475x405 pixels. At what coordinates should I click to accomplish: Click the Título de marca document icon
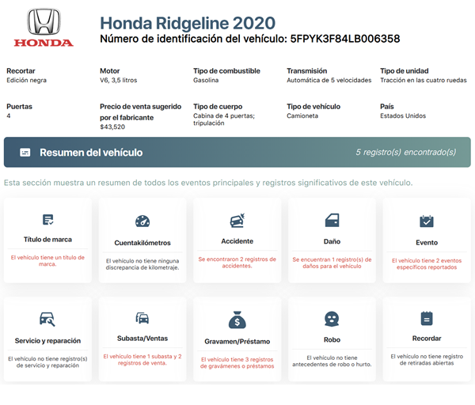[x=47, y=220]
